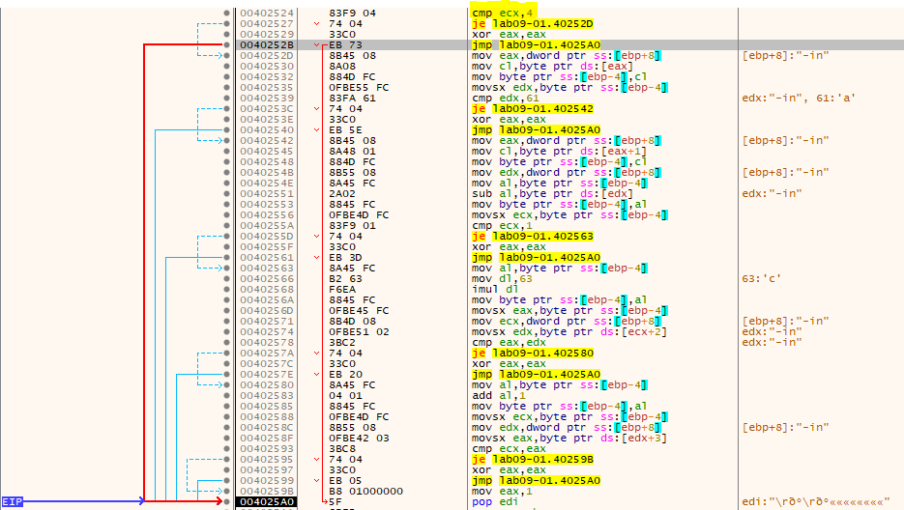The width and height of the screenshot is (904, 510).
Task: Toggle breakpoint dot at address 00402524
Action: 226,13
